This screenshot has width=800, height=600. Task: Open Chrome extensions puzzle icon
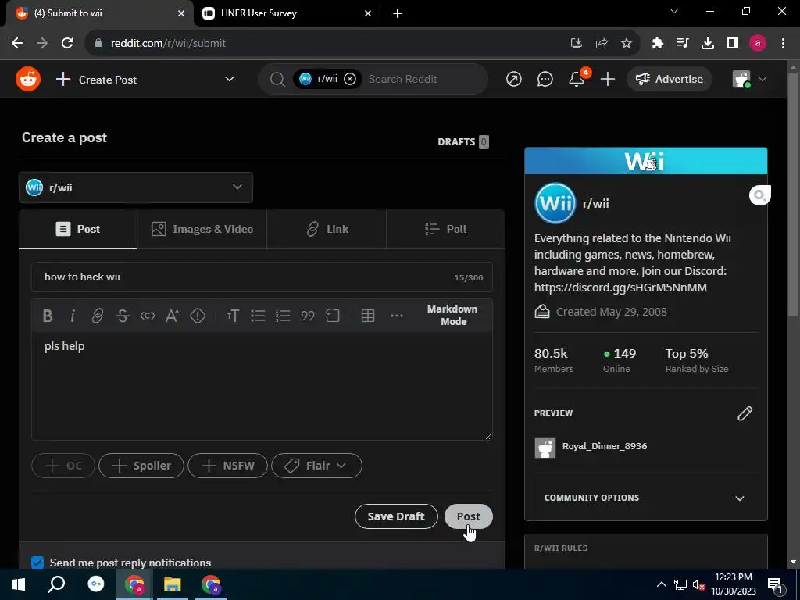click(657, 44)
